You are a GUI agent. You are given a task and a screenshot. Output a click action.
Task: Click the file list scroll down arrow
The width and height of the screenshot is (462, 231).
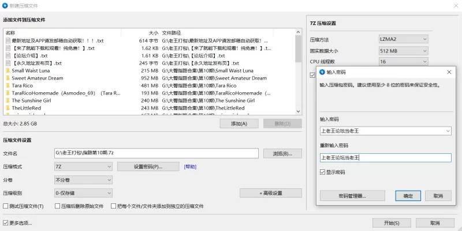[x=298, y=111]
